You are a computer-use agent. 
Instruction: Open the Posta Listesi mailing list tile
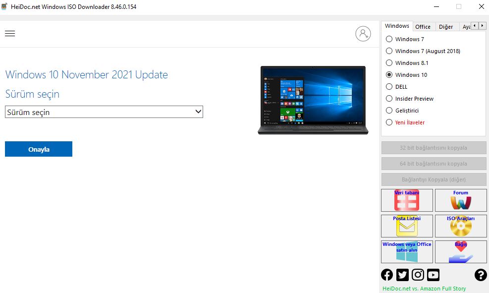(x=407, y=226)
